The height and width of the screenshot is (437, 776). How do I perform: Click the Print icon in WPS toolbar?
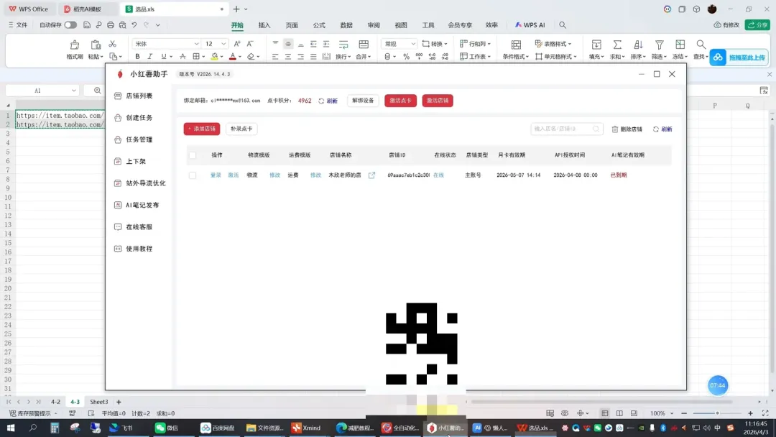111,24
